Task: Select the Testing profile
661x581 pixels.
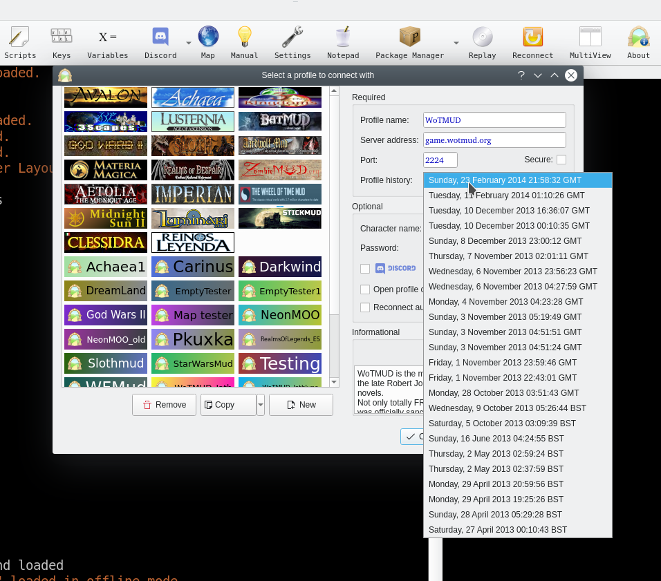Action: coord(280,363)
